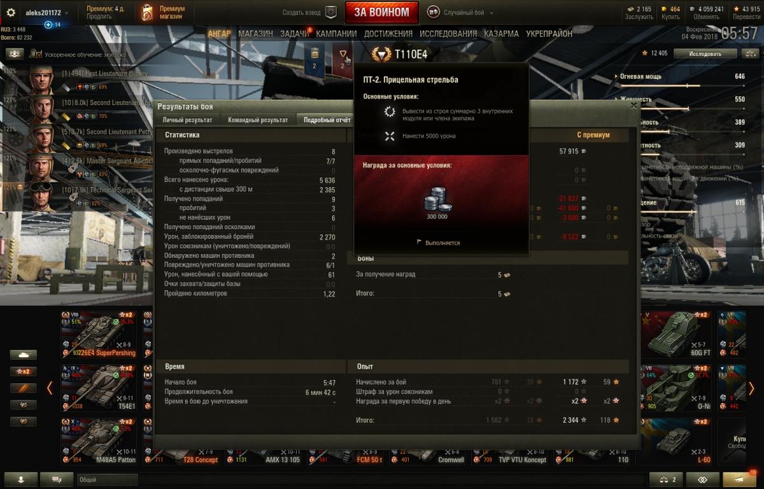Open the referral program links icon

[703, 479]
